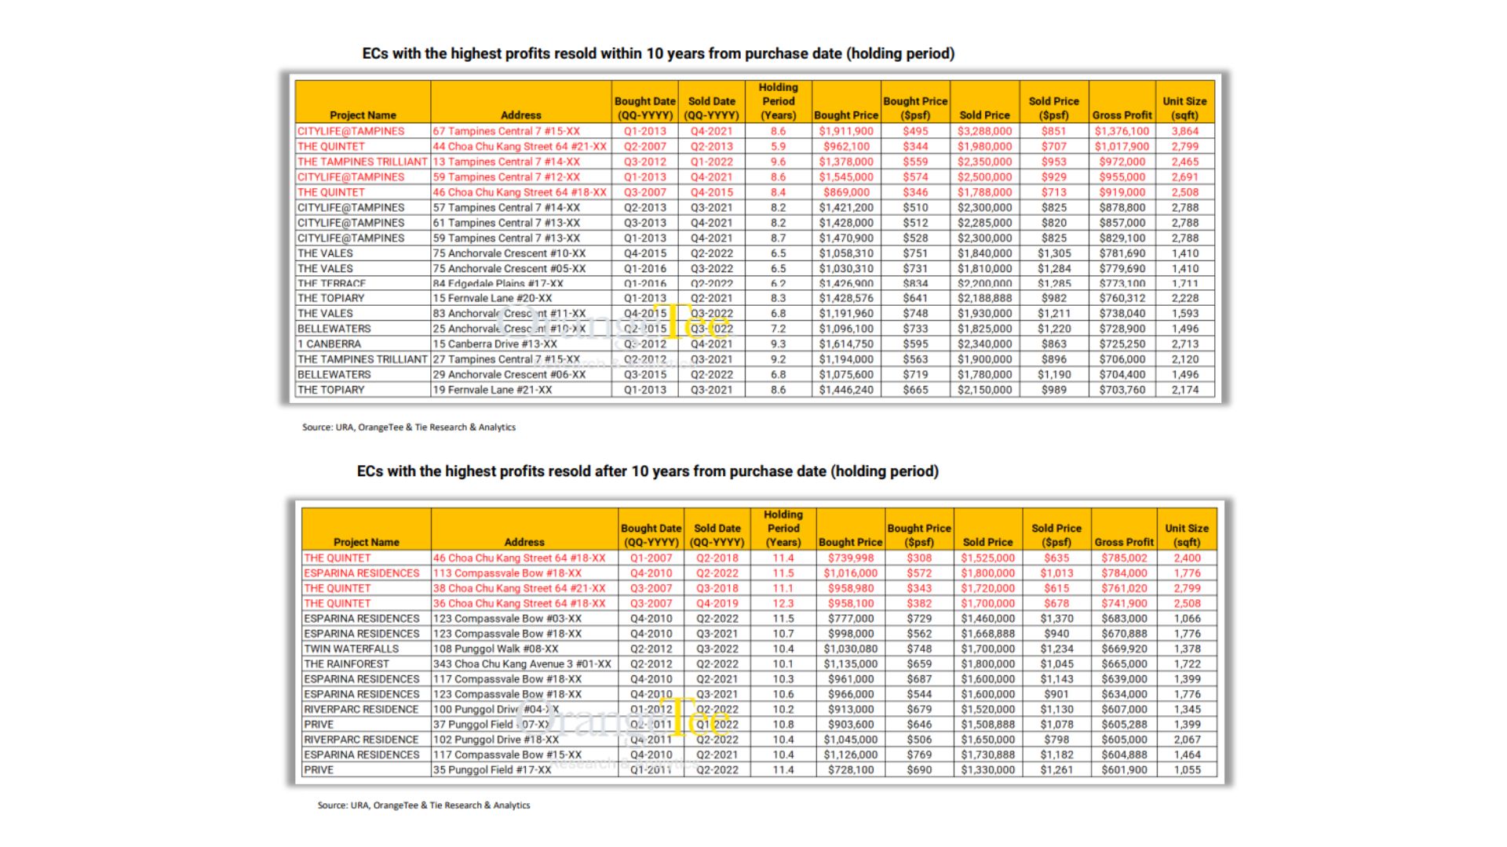Click address "35 Punggol Field #17-XX"
Image resolution: width=1507 pixels, height=847 pixels.
pyautogui.click(x=492, y=770)
